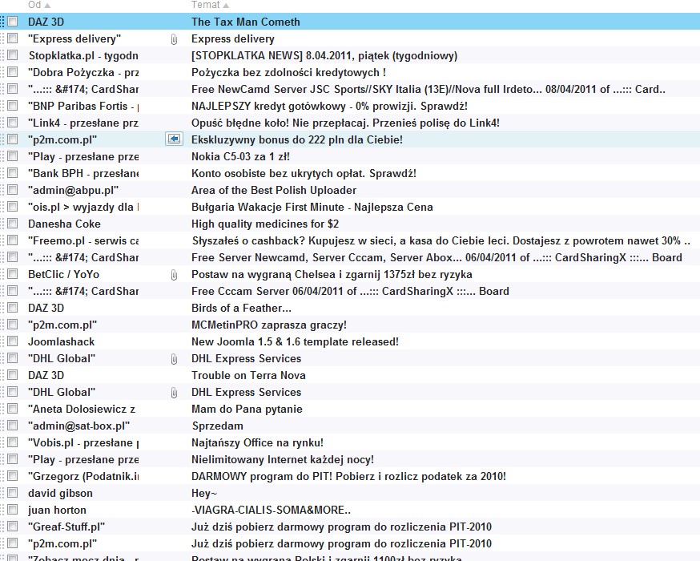
Task: Tick checkbox next to Dobra Pożyczka email
Action: coord(13,72)
